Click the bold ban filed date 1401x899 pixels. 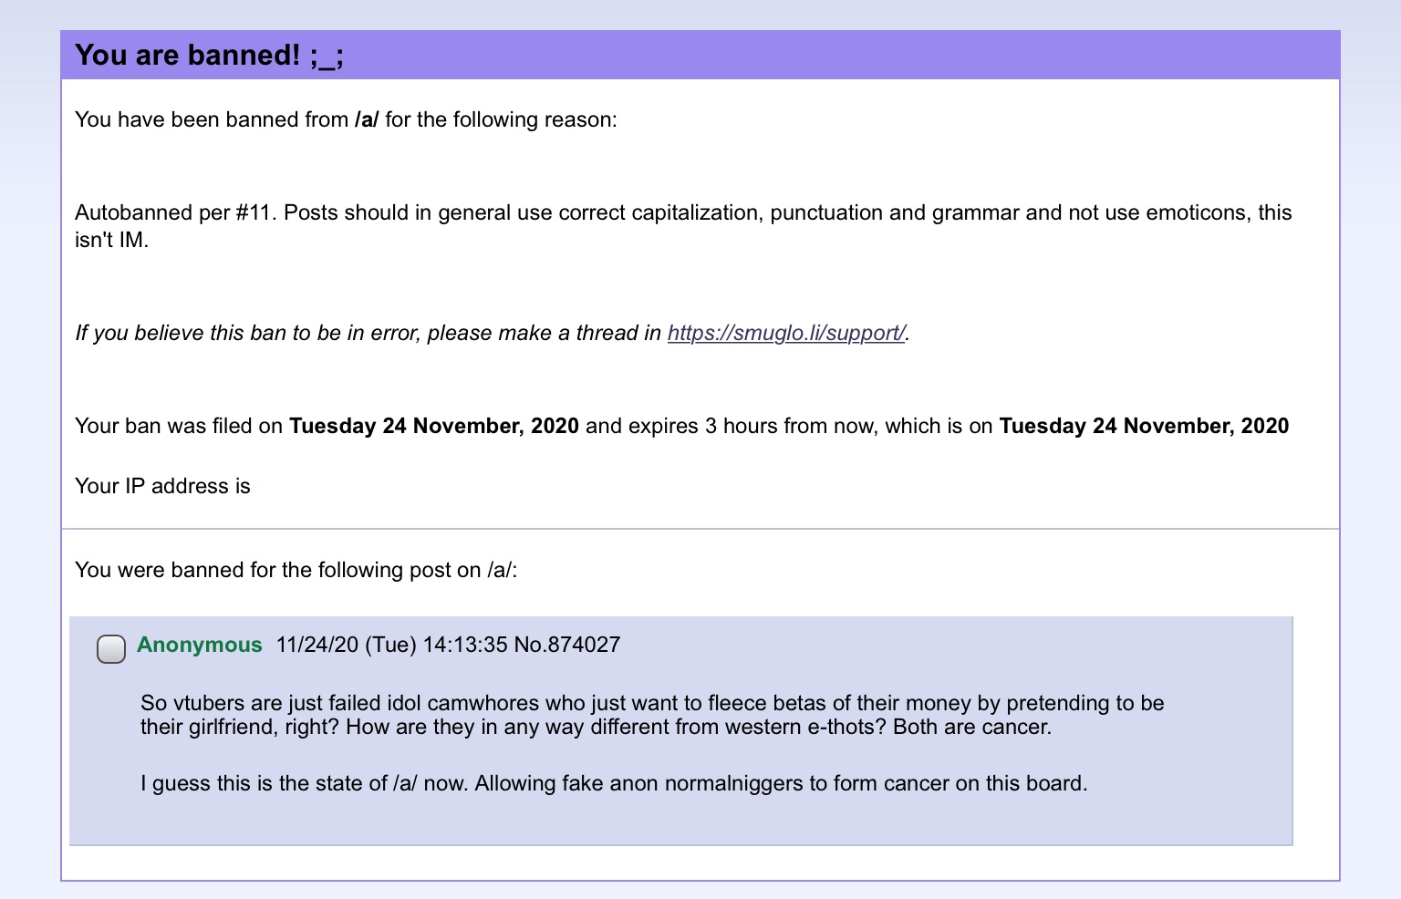(434, 426)
